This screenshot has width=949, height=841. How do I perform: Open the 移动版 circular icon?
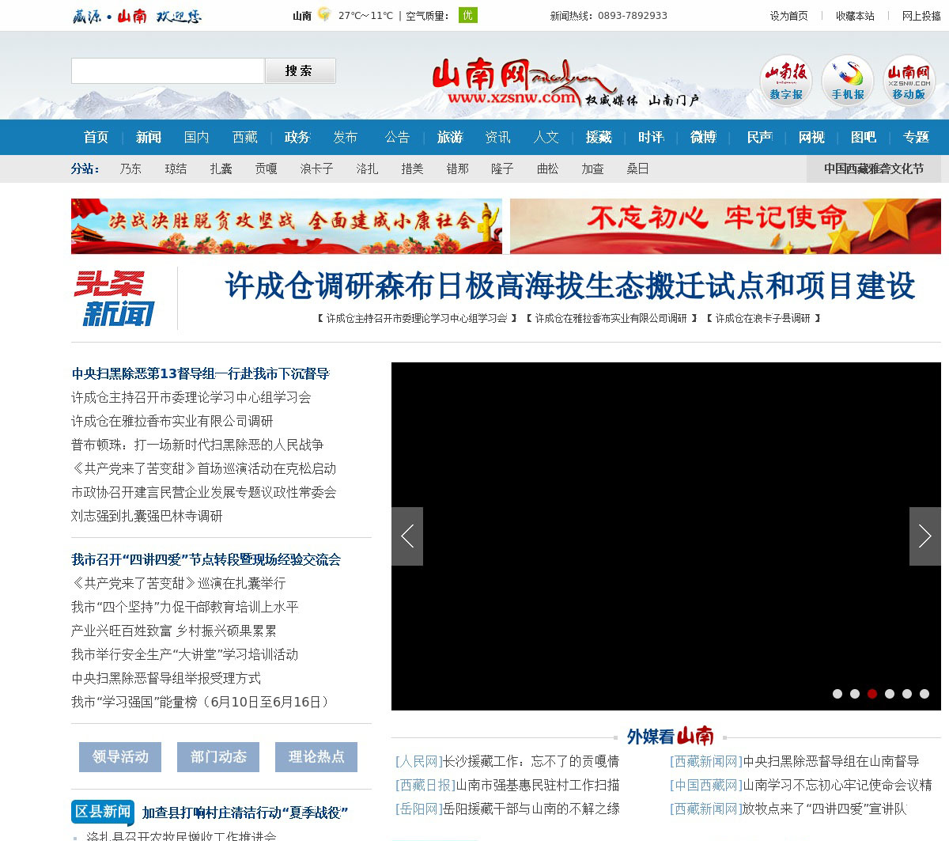pyautogui.click(x=909, y=81)
